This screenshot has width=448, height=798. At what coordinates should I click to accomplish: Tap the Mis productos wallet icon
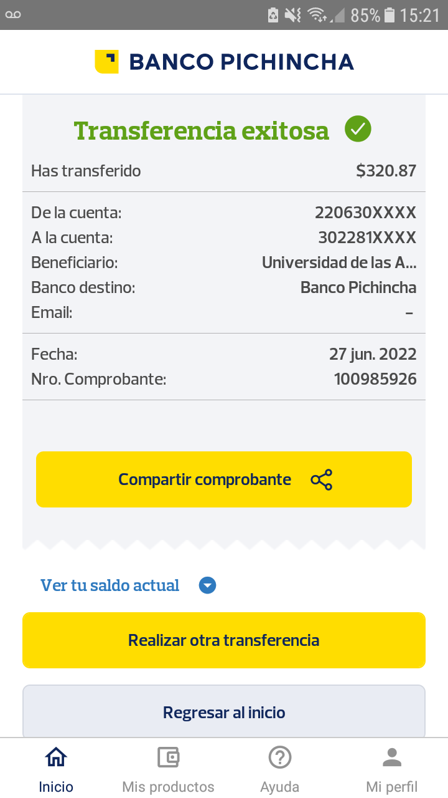point(168,757)
